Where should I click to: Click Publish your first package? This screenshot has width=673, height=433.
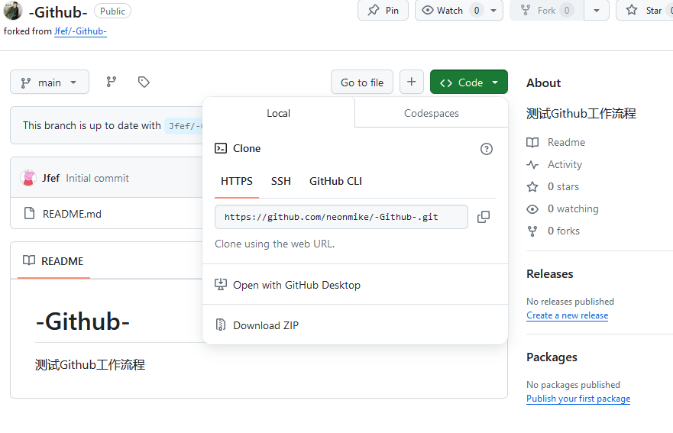pyautogui.click(x=578, y=399)
